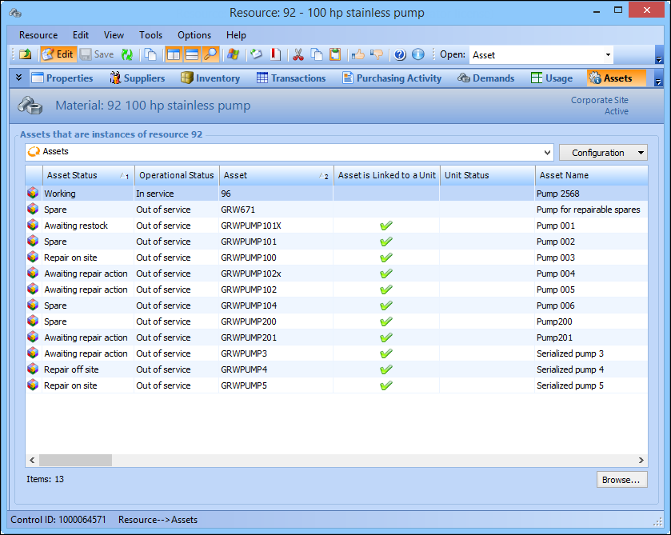Sort by the Asset Status column header
671x535 pixels.
[72, 175]
